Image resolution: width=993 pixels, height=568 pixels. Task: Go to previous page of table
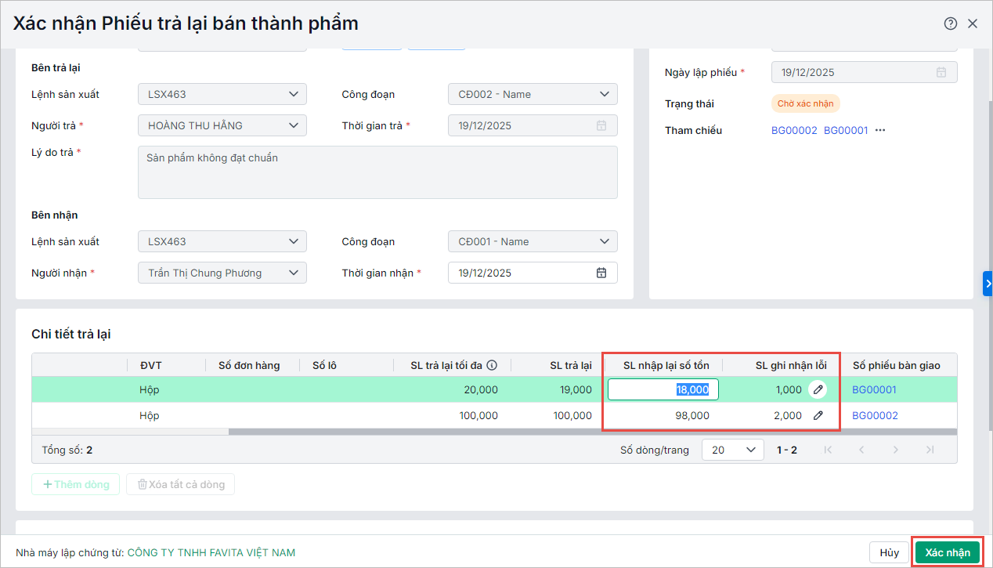point(861,450)
